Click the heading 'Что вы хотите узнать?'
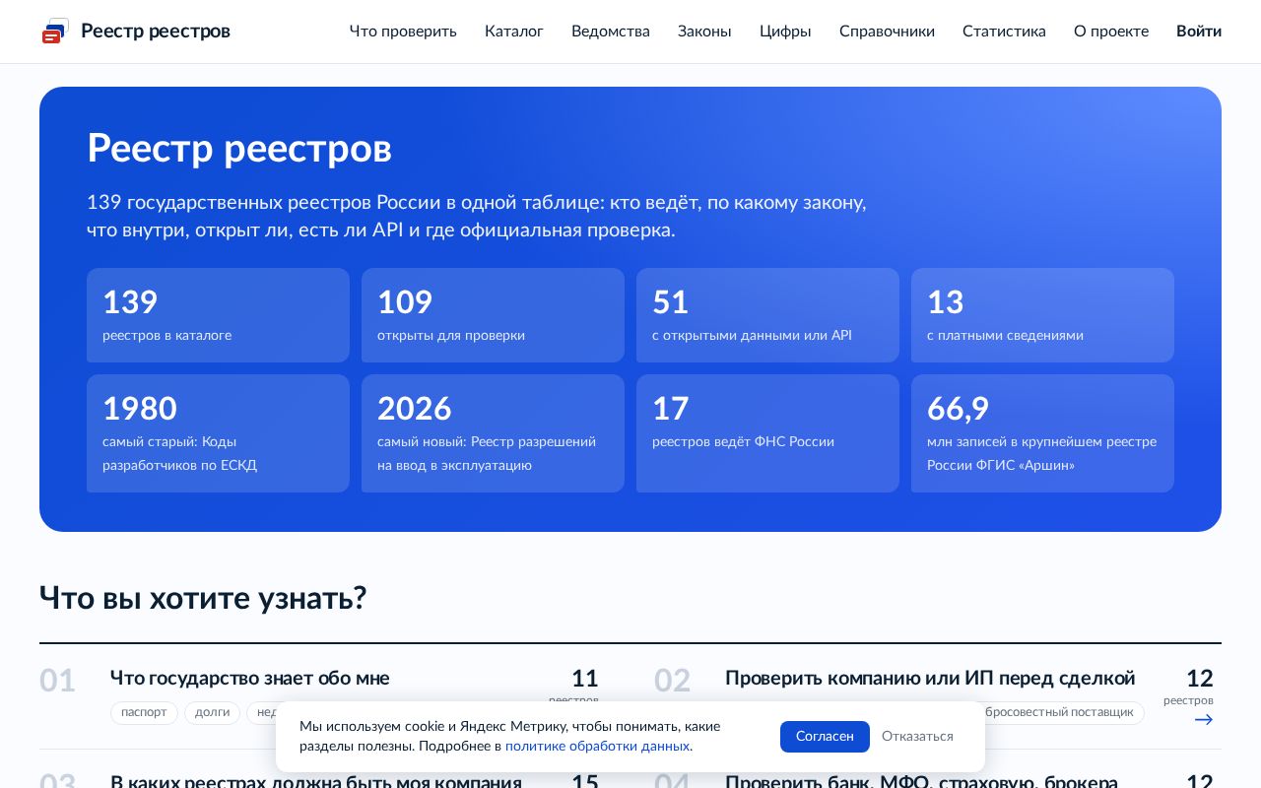 click(203, 598)
